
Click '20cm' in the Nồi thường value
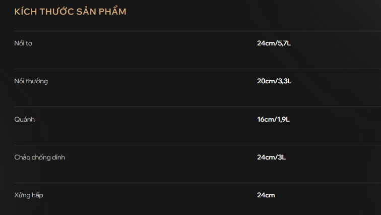pyautogui.click(x=266, y=81)
